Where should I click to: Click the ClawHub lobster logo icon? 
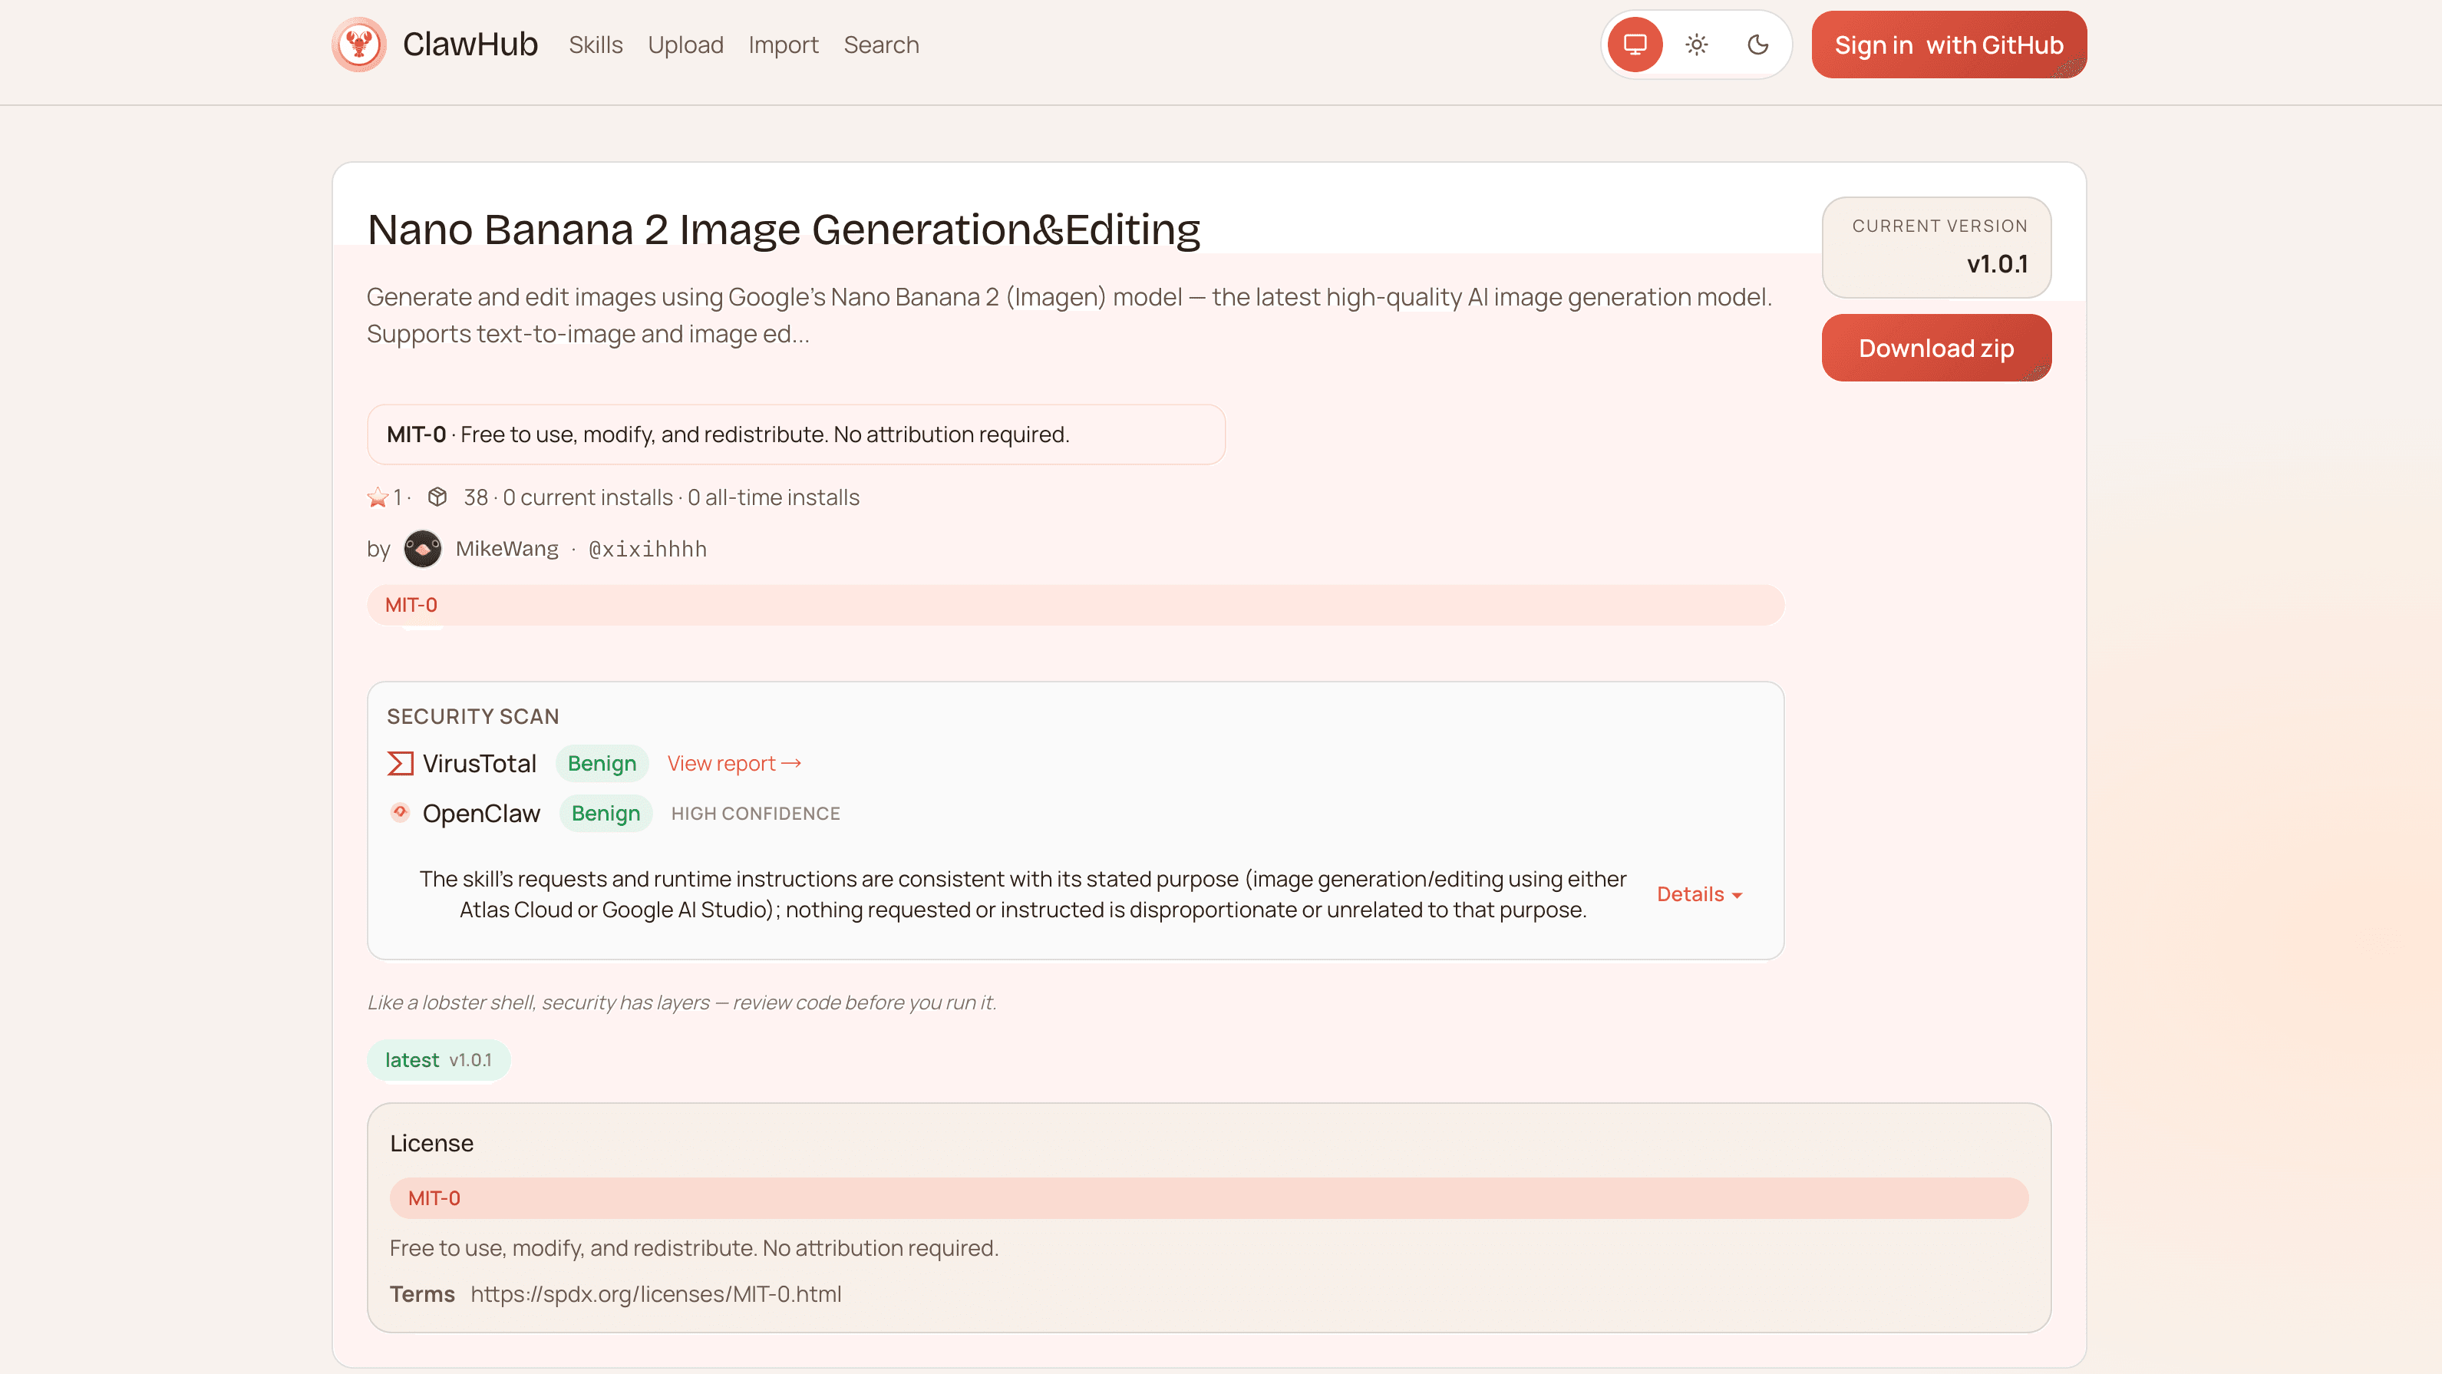click(358, 45)
